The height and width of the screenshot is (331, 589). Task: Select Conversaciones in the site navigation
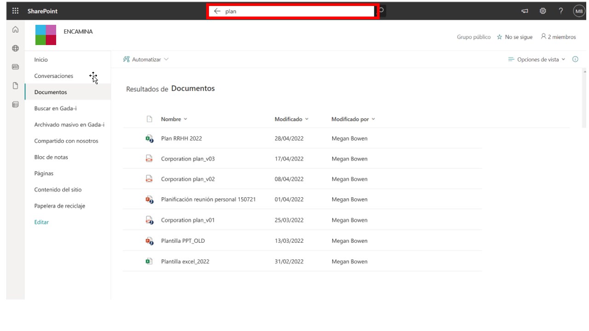coord(54,76)
